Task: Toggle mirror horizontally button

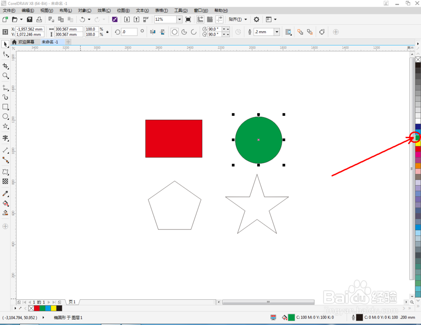Action: tap(153, 32)
